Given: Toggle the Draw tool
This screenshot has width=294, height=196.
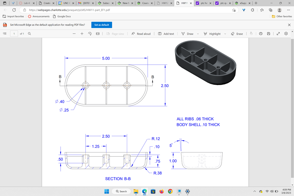Looking at the screenshot, I should point(187,34).
